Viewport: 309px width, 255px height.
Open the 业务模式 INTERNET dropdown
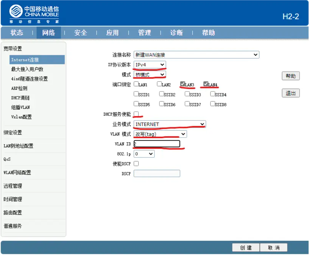click(x=170, y=124)
